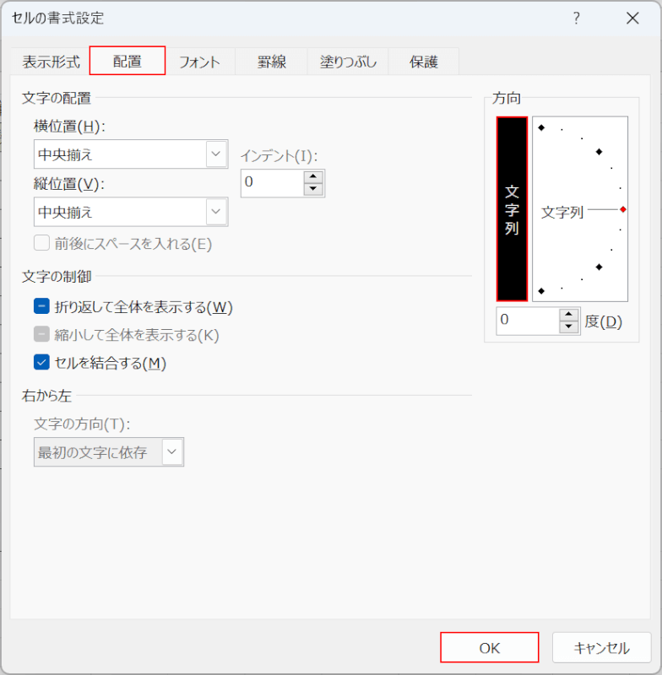
Task: Open the 縦位置 dropdown
Action: click(x=216, y=212)
